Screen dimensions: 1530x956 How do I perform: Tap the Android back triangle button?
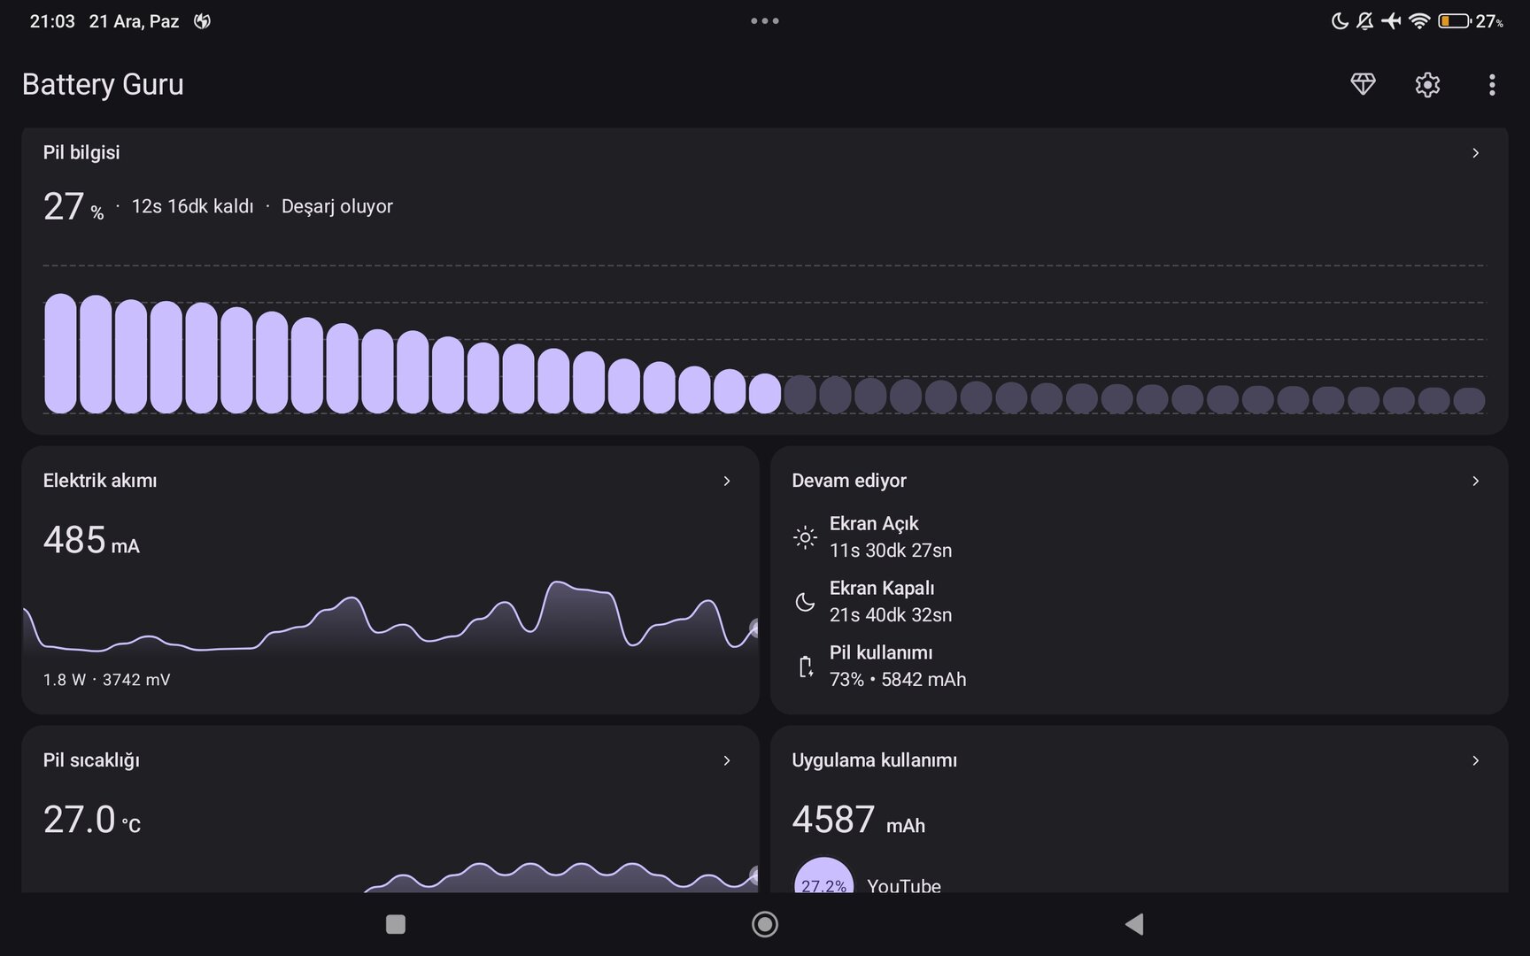tap(1134, 924)
